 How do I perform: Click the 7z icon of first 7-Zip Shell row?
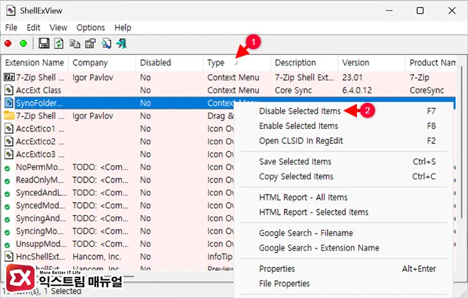pos(9,77)
